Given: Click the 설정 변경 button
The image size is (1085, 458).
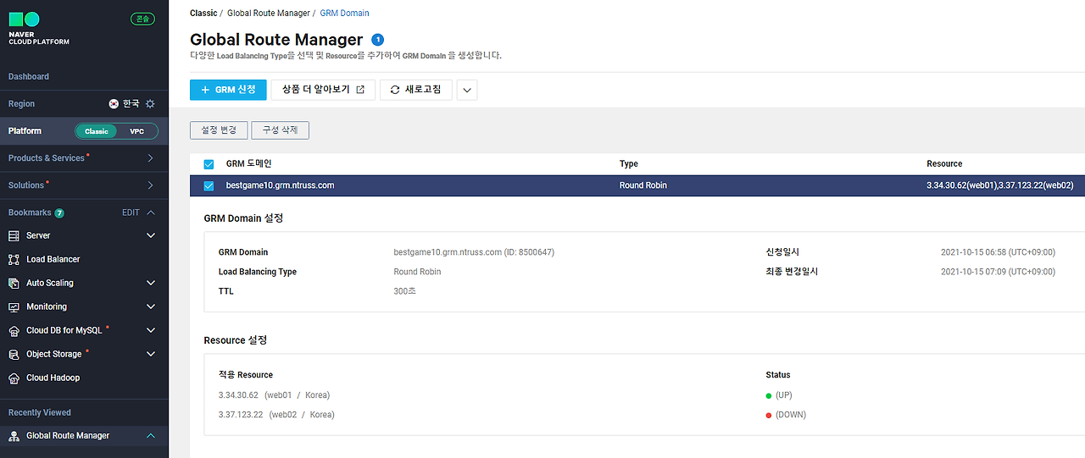Looking at the screenshot, I should 219,130.
